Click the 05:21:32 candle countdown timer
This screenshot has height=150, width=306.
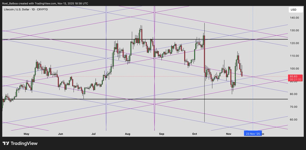point(296,80)
